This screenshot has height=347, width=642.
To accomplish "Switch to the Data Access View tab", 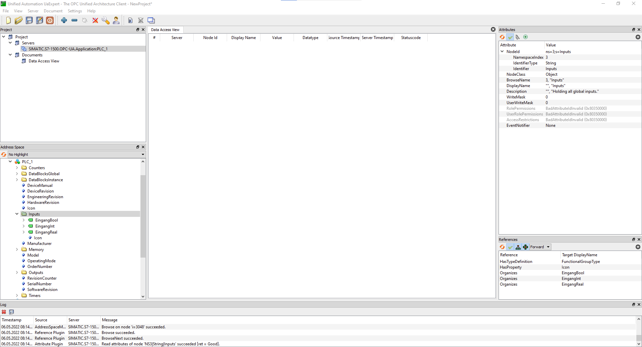I will click(165, 30).
